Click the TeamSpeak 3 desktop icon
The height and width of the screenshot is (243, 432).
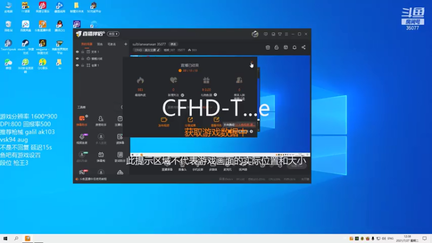coord(8,46)
